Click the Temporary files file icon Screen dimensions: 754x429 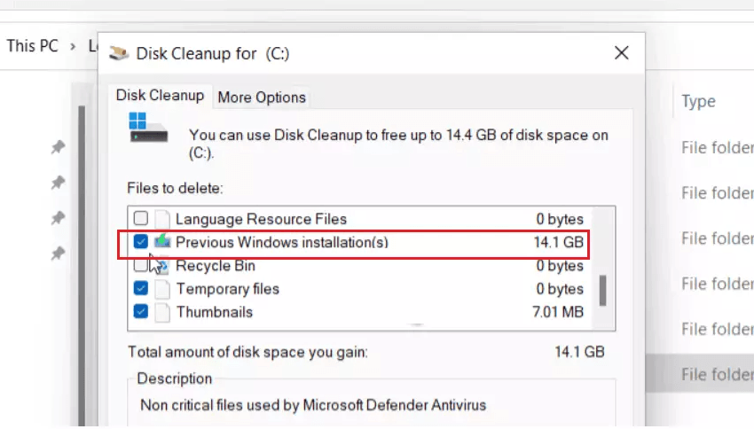coord(162,289)
